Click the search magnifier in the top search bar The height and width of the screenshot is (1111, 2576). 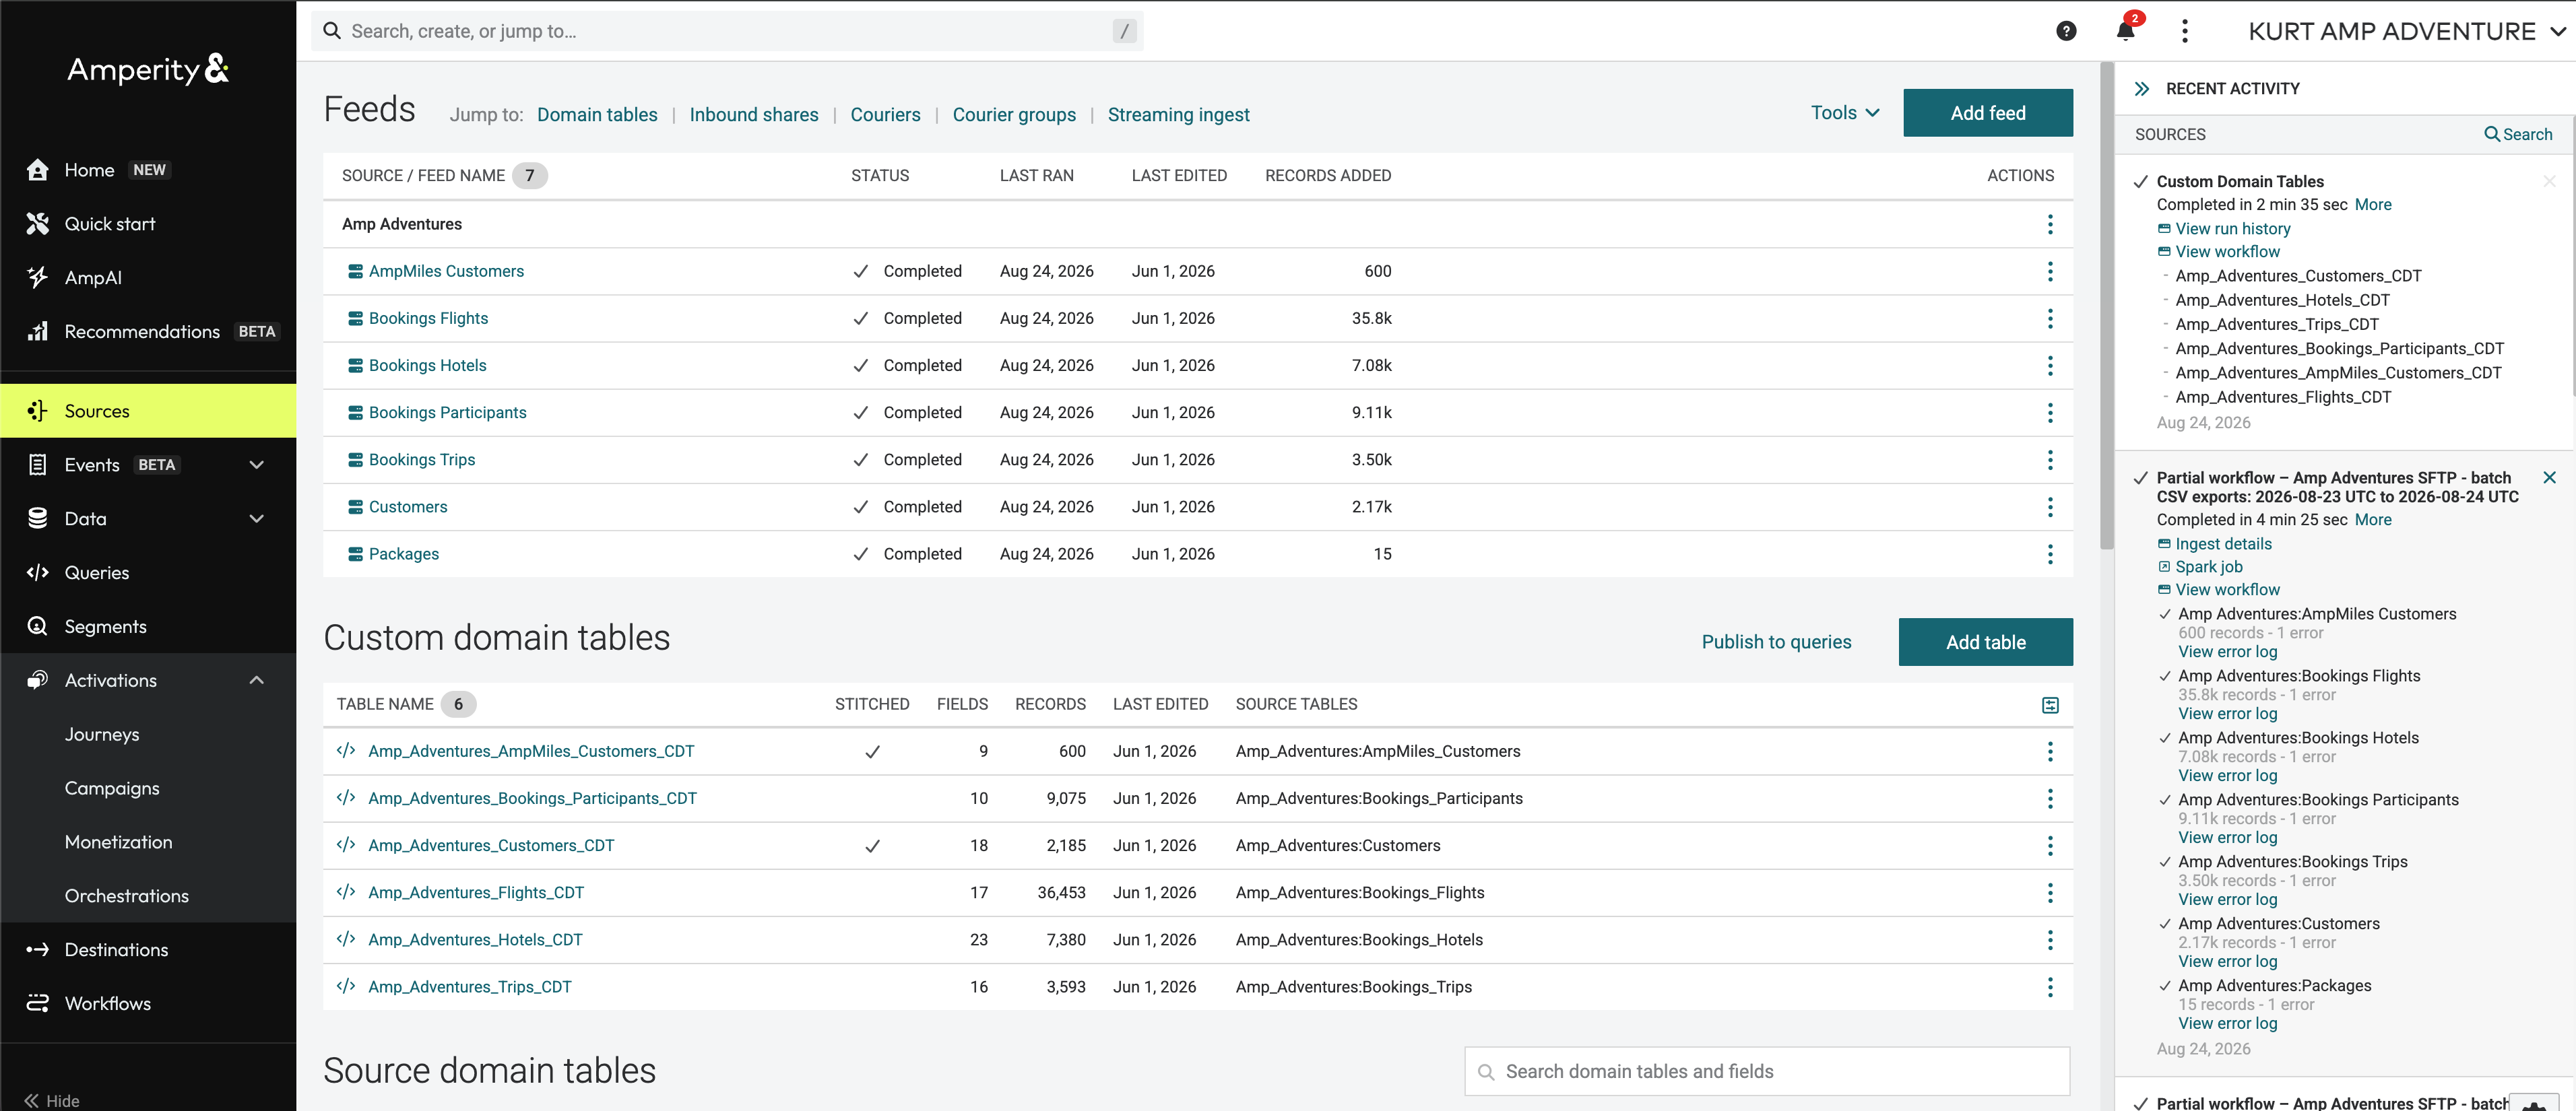(332, 31)
